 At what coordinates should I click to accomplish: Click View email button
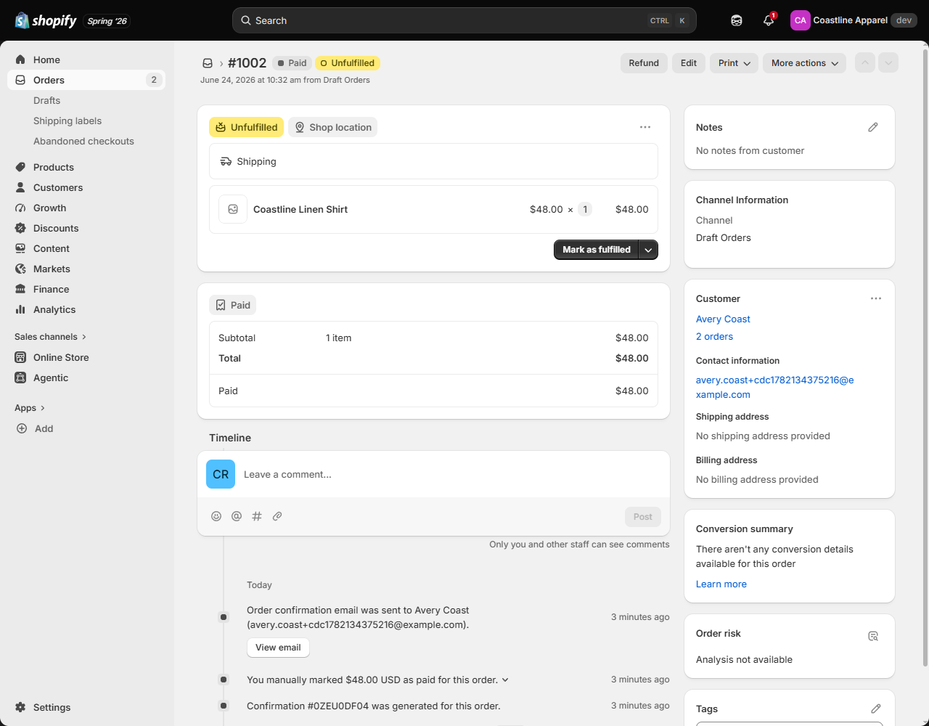coord(278,648)
